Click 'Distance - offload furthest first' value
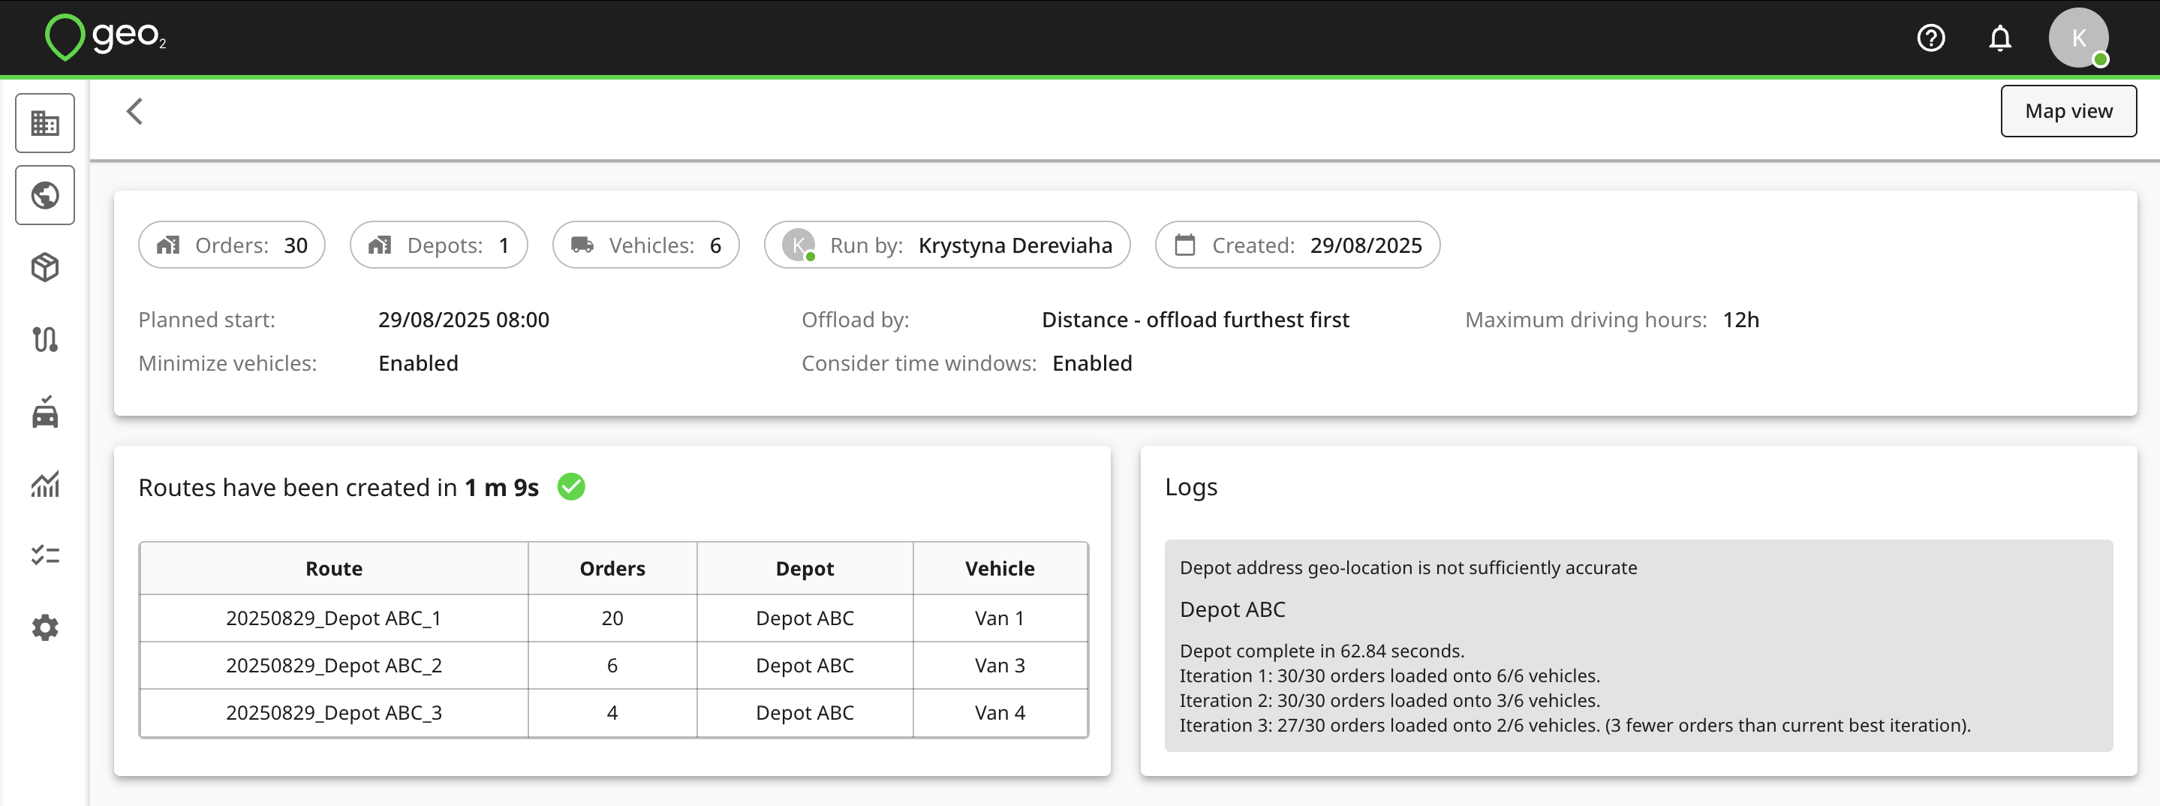The image size is (2160, 806). point(1195,320)
